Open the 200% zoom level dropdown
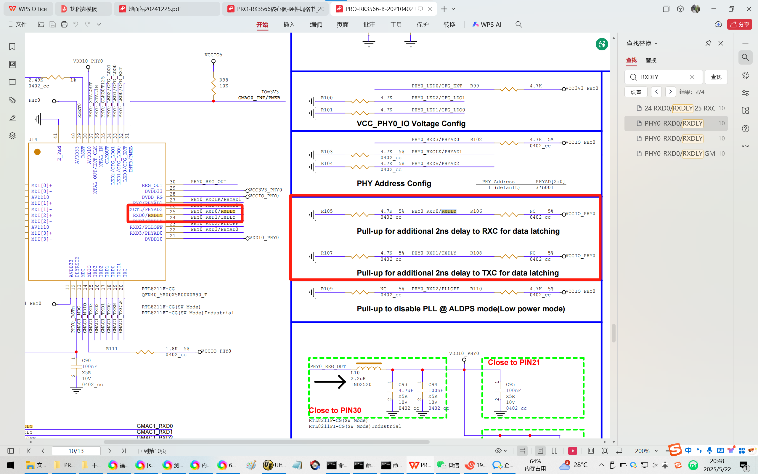 (x=656, y=451)
